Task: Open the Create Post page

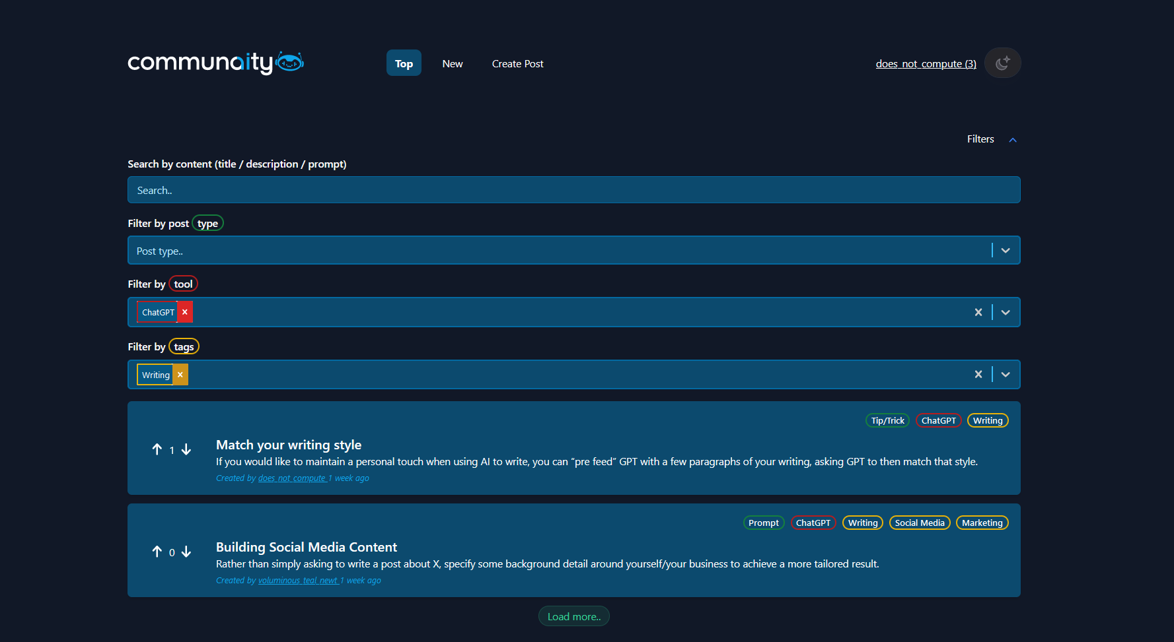Action: [517, 64]
